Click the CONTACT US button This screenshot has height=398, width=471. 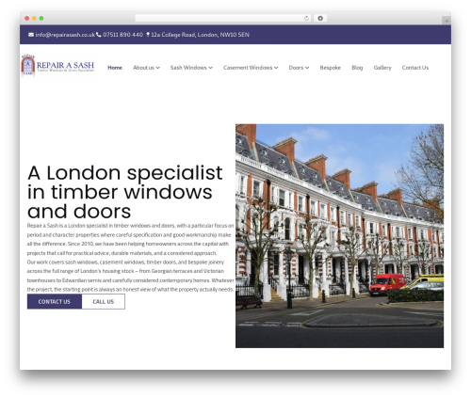point(55,302)
